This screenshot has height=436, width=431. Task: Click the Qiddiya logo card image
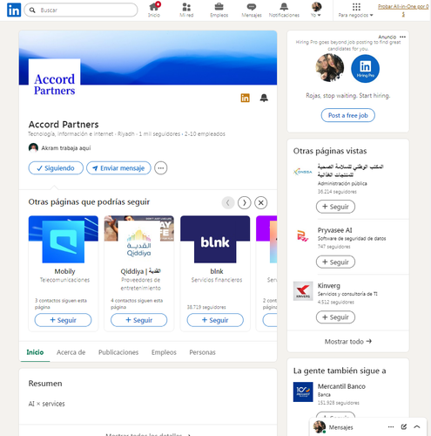139,242
